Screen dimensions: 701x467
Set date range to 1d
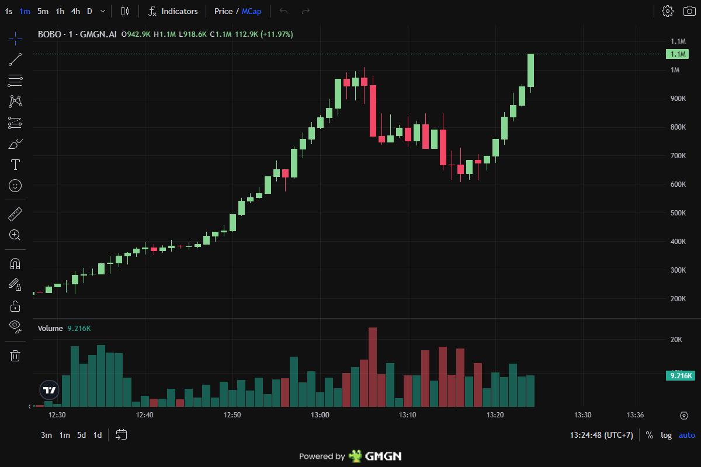click(98, 435)
